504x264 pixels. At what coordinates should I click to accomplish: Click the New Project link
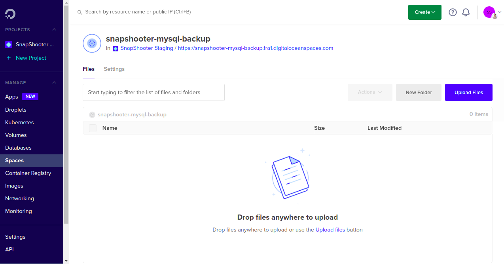(x=31, y=58)
